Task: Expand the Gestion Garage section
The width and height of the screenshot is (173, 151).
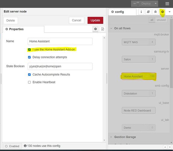Action: pyautogui.click(x=111, y=137)
